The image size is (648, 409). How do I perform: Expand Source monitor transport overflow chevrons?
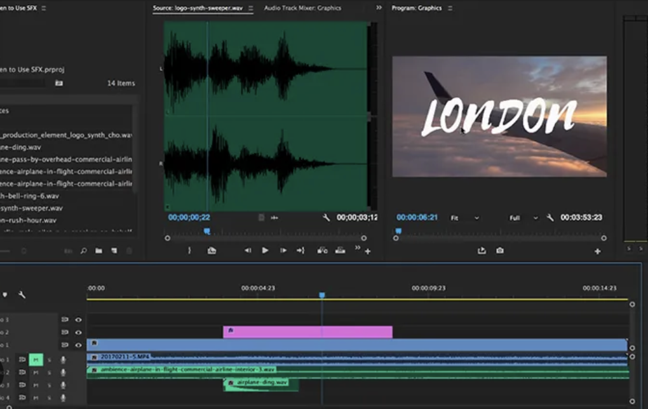point(358,248)
